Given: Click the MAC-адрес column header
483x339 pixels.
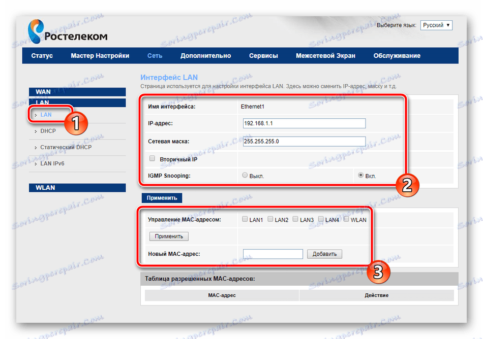Looking at the screenshot, I should (x=222, y=295).
